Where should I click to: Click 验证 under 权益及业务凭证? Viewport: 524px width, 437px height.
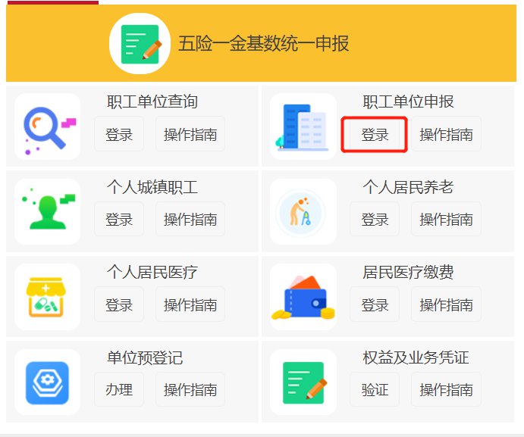[x=375, y=389]
